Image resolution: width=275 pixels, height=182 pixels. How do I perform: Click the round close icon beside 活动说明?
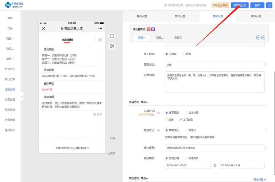click(x=100, y=40)
